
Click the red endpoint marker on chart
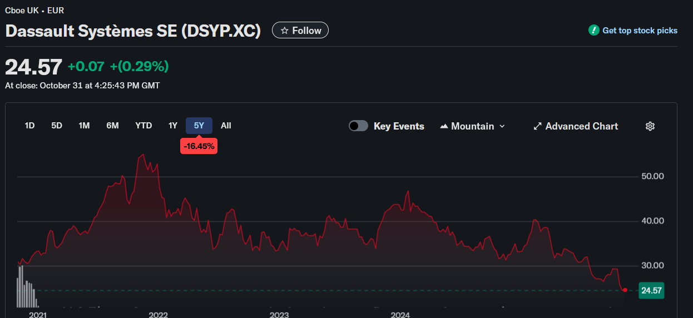pos(625,290)
